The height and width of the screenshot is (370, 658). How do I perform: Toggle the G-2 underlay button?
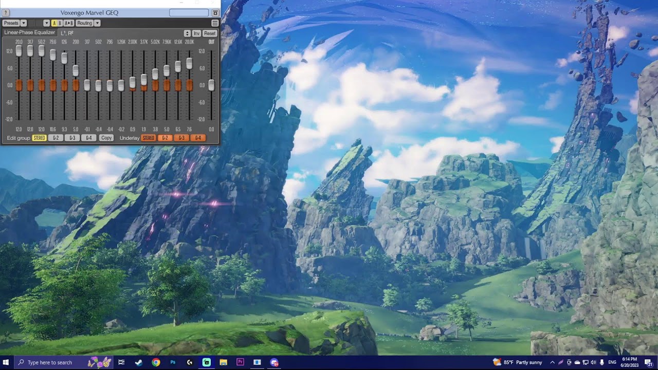[165, 138]
